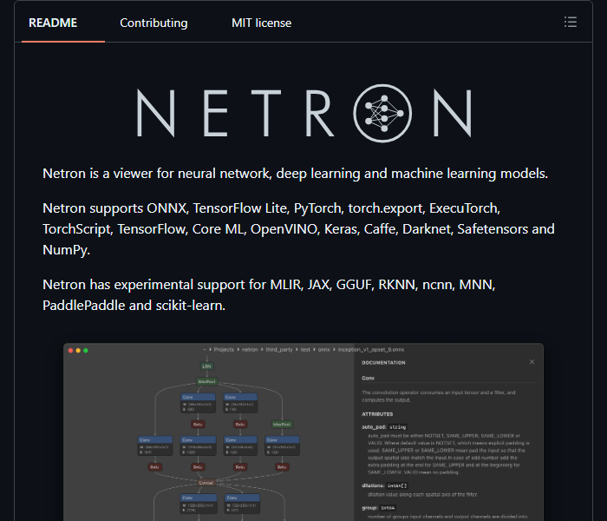Click the 'dilations' attribute label
This screenshot has height=521, width=607.
[x=373, y=485]
